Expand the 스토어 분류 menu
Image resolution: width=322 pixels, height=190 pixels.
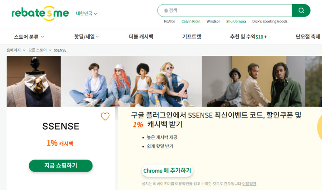(x=29, y=37)
